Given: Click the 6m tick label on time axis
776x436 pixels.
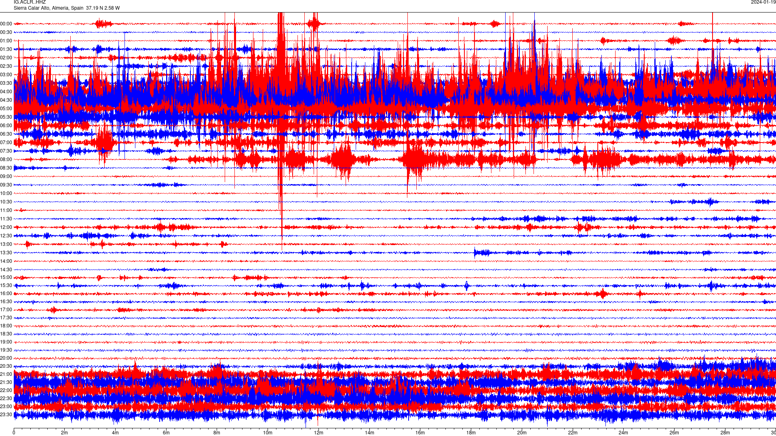Looking at the screenshot, I should click(166, 433).
